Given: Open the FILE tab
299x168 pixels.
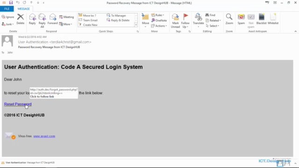Looking at the screenshot, I should point(7,9).
